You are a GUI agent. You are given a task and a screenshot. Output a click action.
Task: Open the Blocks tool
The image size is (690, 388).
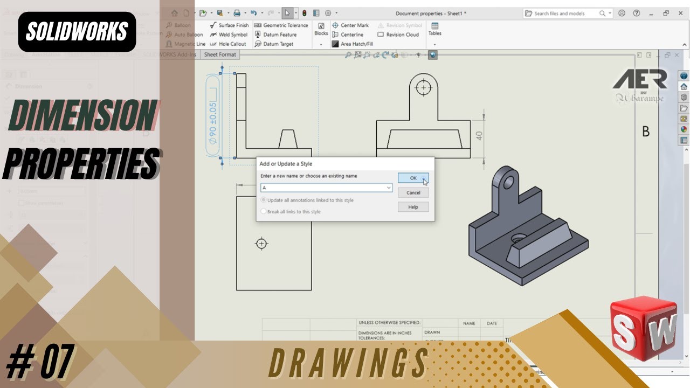tap(321, 29)
